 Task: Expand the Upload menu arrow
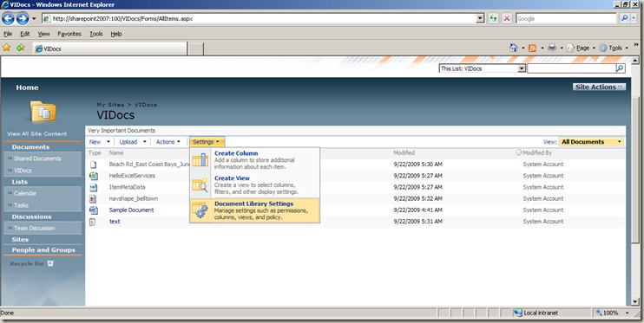click(145, 142)
